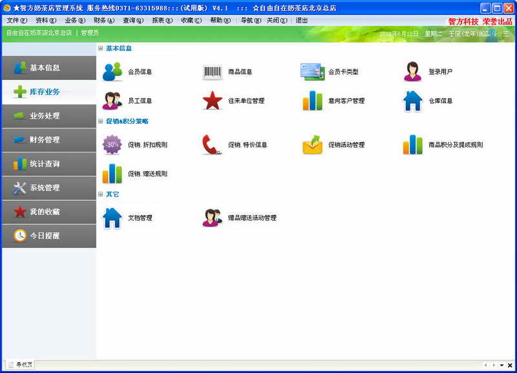Open the tab list dropdown arrow at the bottom right
Screen dimensions: 517x373
(501, 365)
